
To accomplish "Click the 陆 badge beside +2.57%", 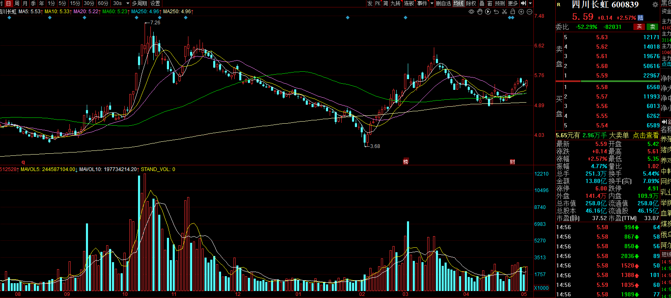I will 640,18.
